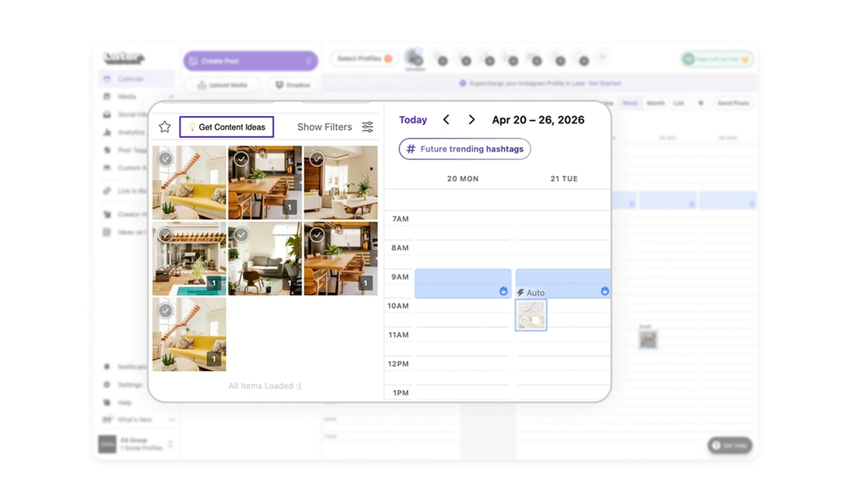
Task: Open Calendar in the sidebar
Action: click(136, 79)
